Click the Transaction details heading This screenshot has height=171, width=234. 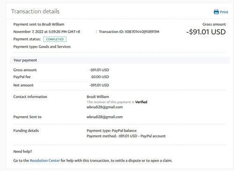[x=35, y=11]
